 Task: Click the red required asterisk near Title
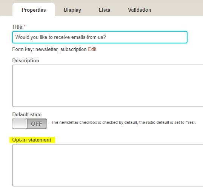(x=25, y=26)
